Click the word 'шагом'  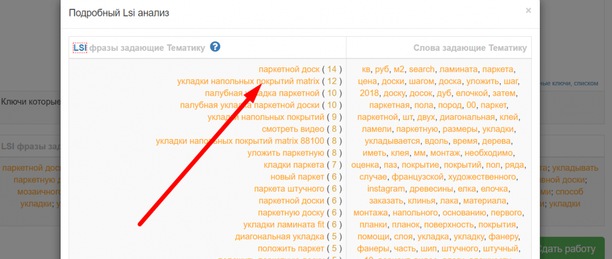point(422,81)
